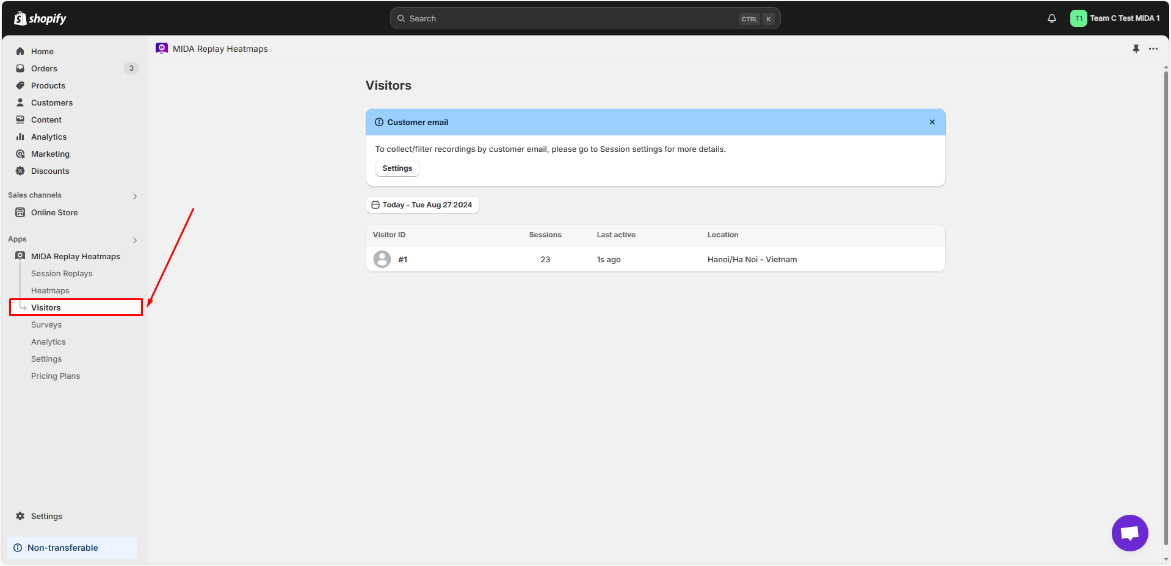Open the three-dot more options menu
The height and width of the screenshot is (566, 1171).
[1153, 49]
